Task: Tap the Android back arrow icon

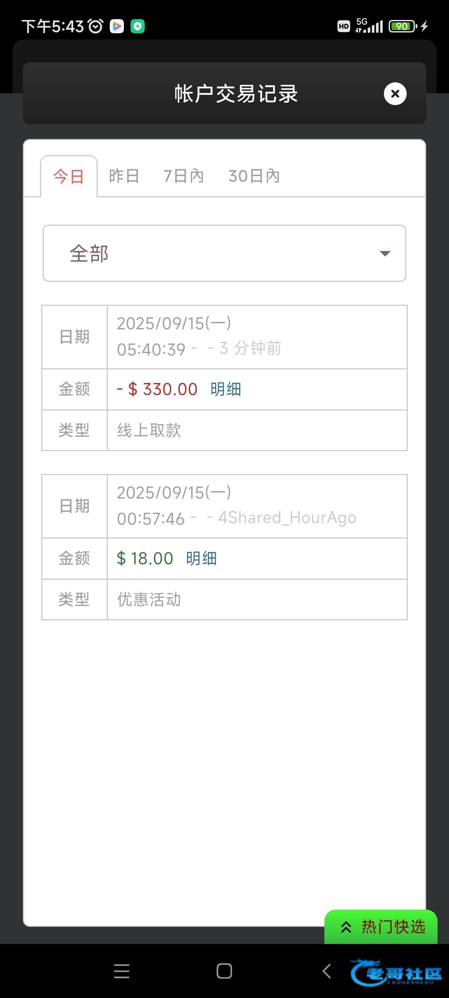Action: coord(327,971)
